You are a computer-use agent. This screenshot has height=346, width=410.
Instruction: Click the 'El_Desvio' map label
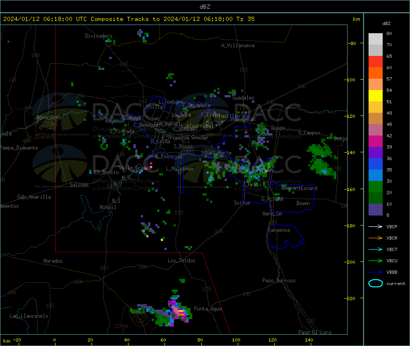pos(106,172)
